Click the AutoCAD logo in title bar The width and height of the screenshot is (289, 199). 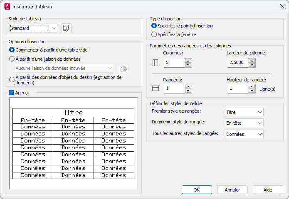[7, 7]
